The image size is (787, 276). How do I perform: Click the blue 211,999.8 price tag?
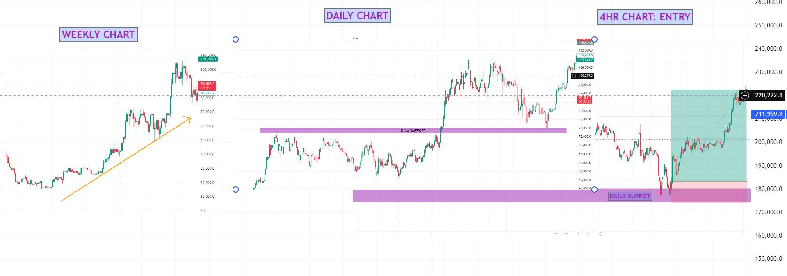[x=768, y=114]
